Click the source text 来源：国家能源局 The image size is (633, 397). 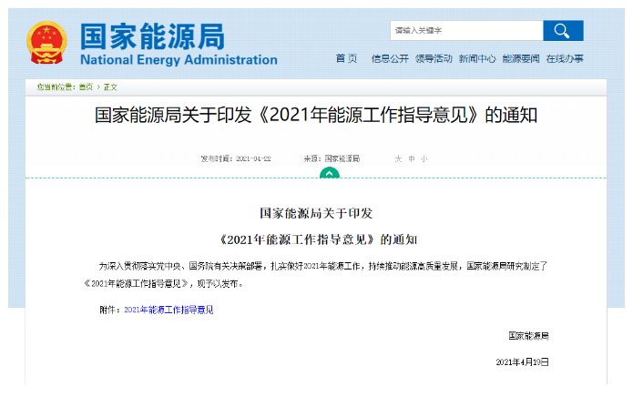pos(332,159)
